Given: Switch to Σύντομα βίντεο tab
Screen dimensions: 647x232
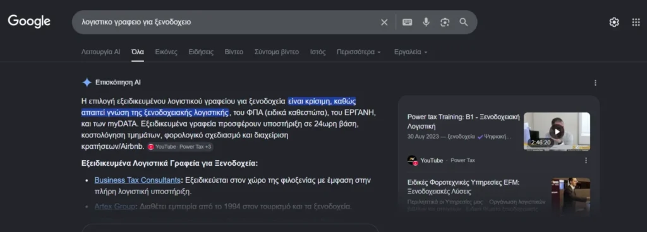Looking at the screenshot, I should pyautogui.click(x=277, y=52).
